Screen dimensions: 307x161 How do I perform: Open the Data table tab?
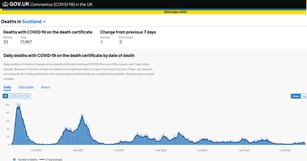pos(26,87)
